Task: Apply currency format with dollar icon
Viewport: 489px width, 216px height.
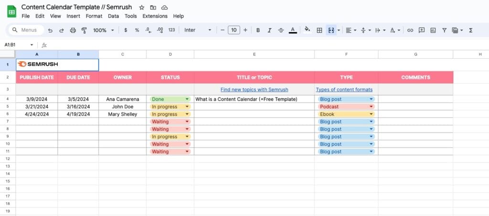Action: coord(126,30)
